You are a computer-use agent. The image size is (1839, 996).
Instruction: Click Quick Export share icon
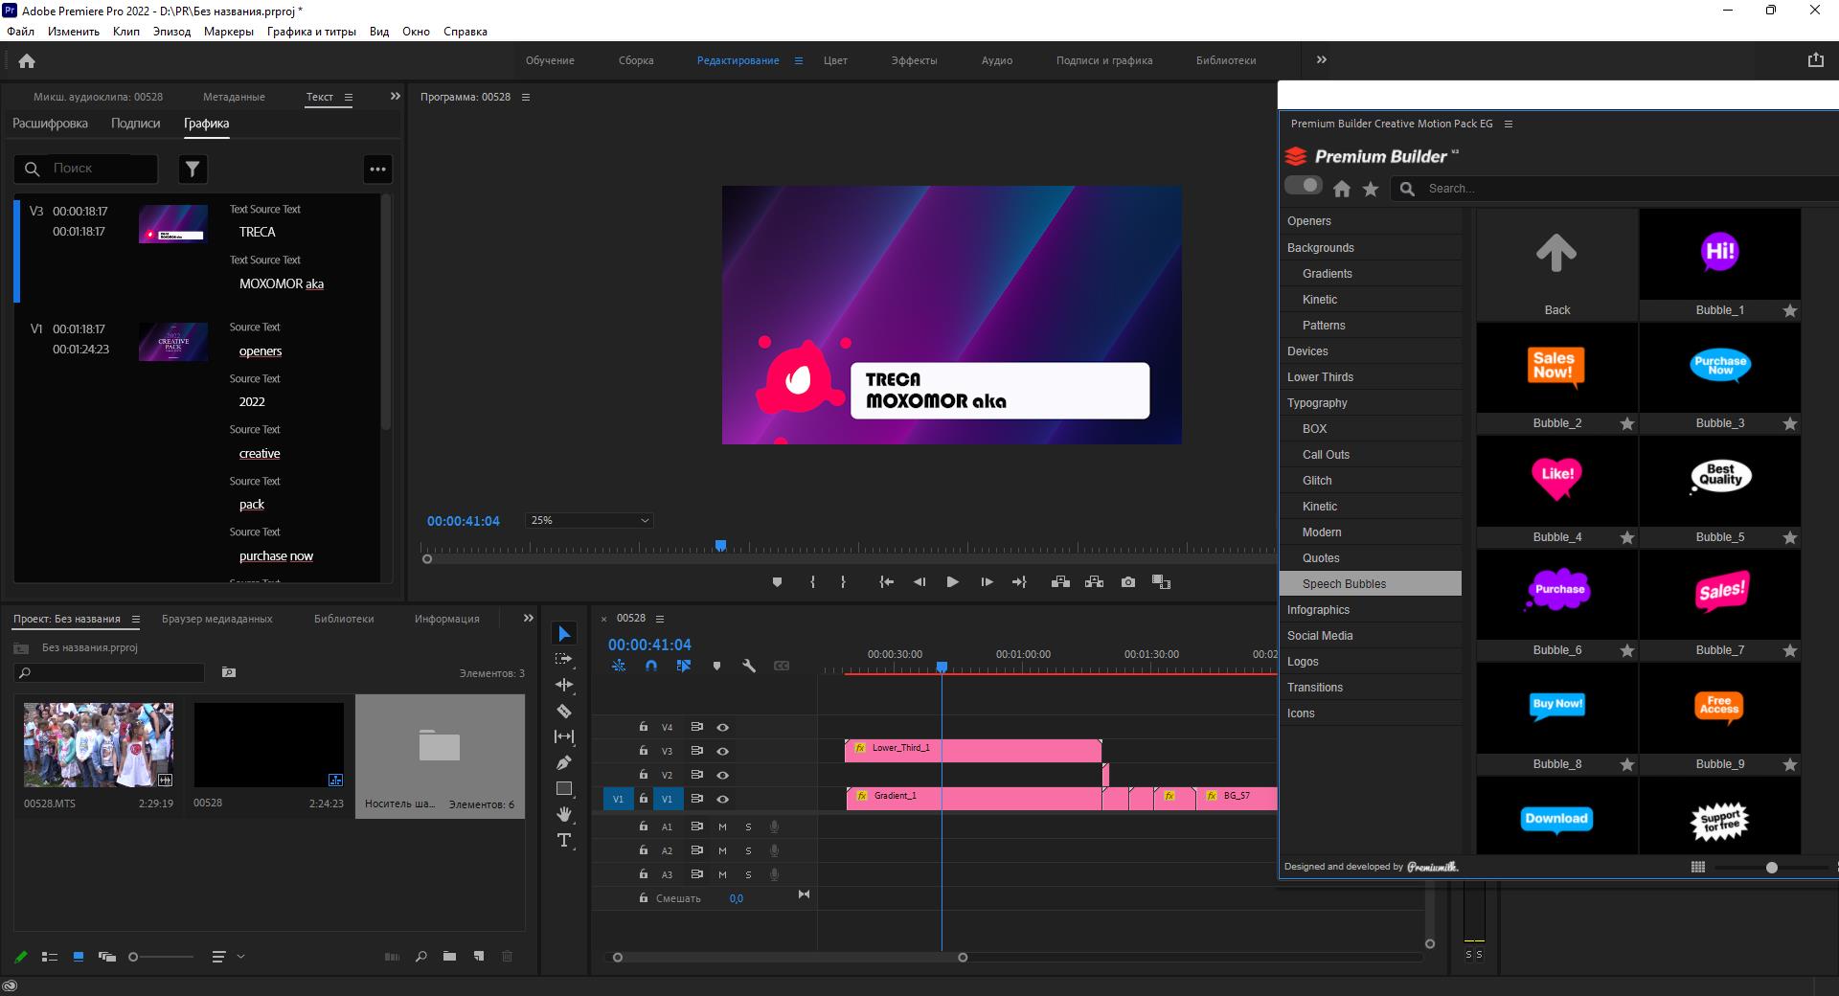[1815, 59]
